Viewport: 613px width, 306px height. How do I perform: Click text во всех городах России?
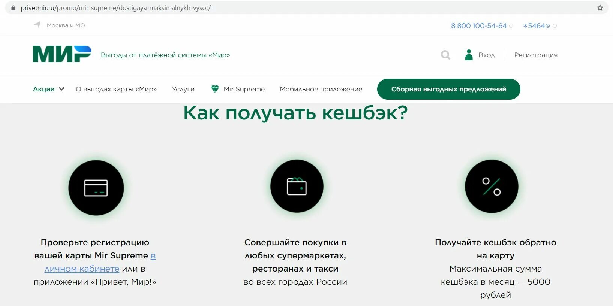(295, 282)
